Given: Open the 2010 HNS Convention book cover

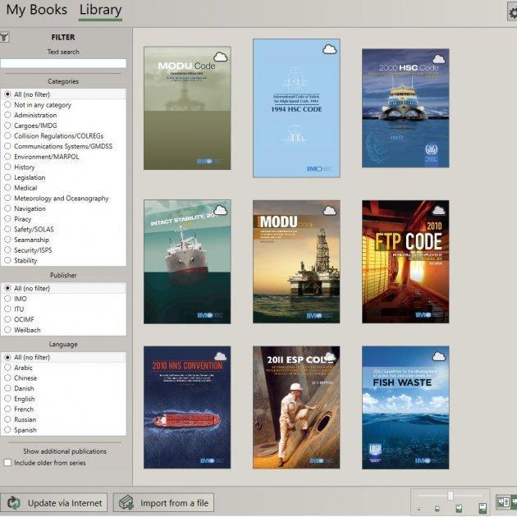Looking at the screenshot, I should (x=187, y=408).
